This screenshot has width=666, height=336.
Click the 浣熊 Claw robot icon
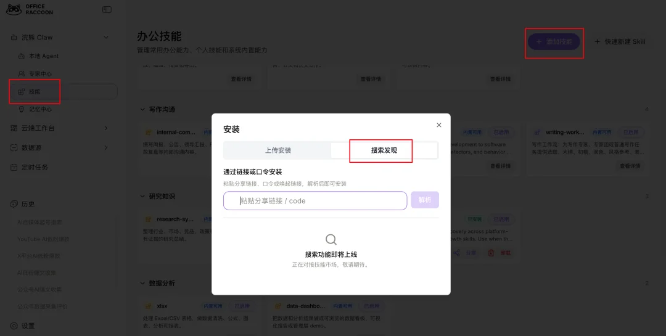[14, 38]
